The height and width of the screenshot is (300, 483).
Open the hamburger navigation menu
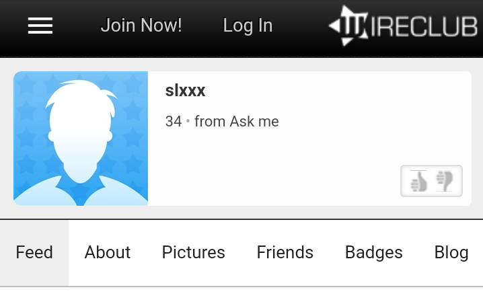40,26
